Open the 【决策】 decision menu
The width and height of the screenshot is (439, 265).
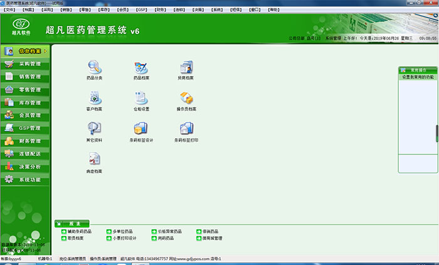(198, 10)
